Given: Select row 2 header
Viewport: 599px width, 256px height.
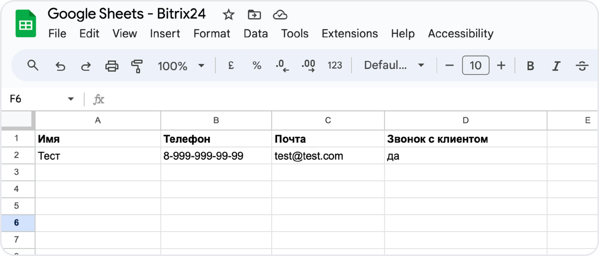Looking at the screenshot, I should click(16, 155).
